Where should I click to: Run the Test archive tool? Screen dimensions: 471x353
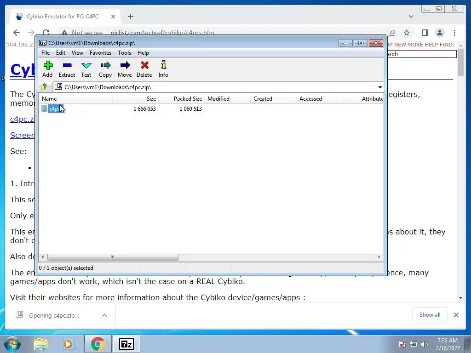[86, 69]
